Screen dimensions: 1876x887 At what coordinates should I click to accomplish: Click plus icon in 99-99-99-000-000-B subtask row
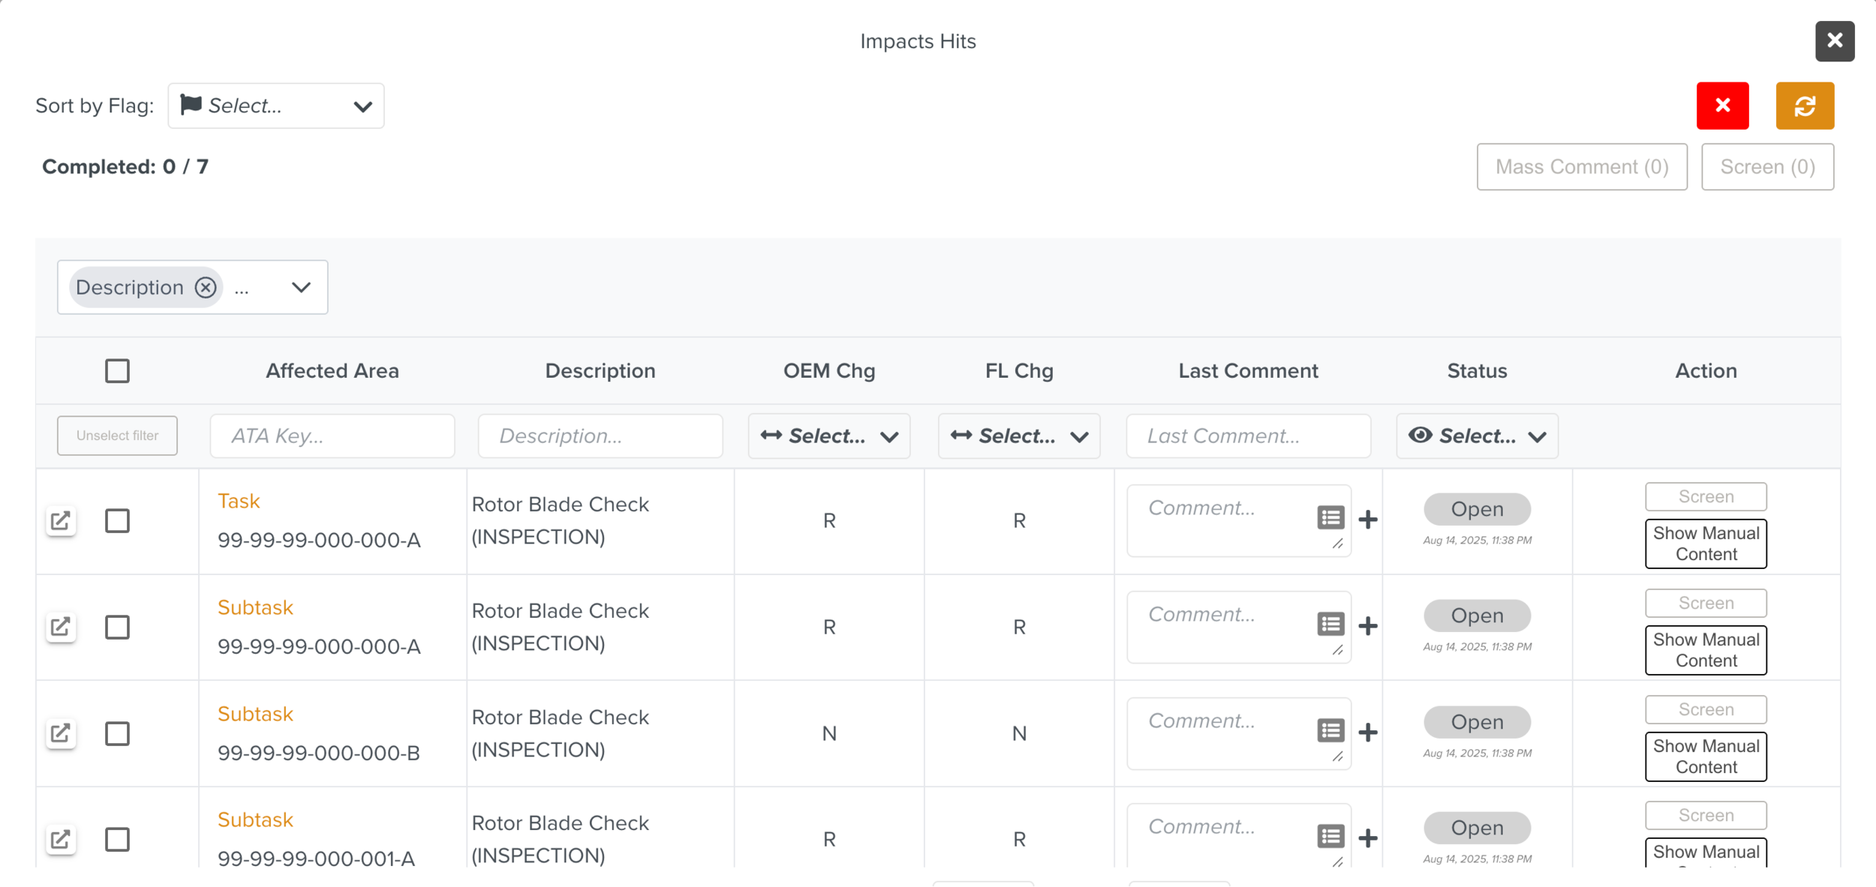point(1368,732)
